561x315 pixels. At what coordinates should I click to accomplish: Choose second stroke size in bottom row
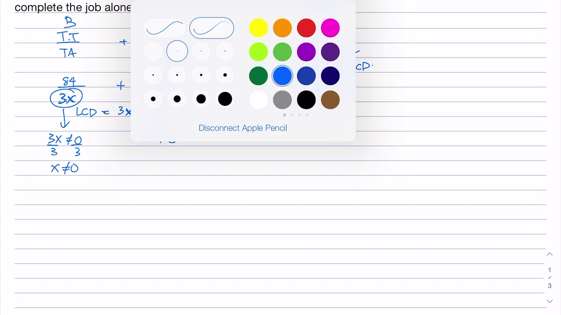[177, 99]
